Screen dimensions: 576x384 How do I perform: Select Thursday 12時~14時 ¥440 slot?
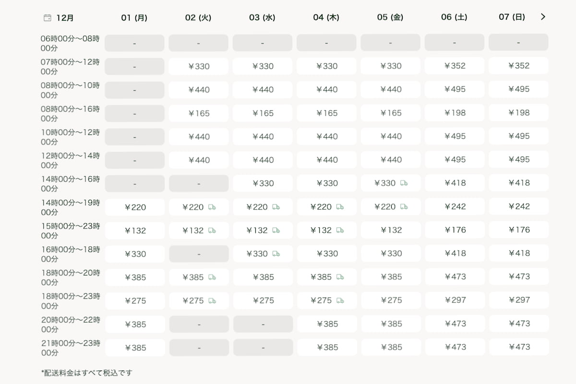coord(326,160)
